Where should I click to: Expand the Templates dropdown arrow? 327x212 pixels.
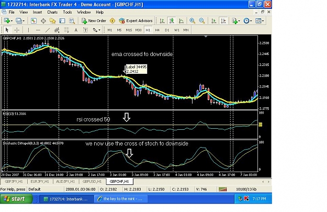[x=263, y=21]
